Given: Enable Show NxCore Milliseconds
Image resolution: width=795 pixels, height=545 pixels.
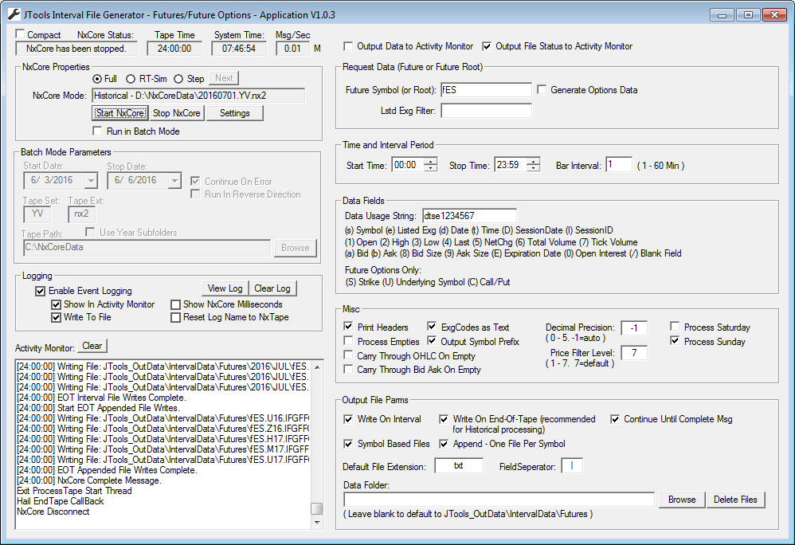Looking at the screenshot, I should click(175, 304).
